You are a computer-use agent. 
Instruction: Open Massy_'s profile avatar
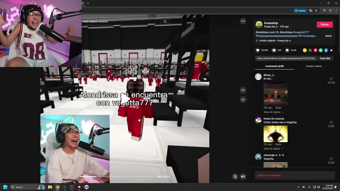tap(258, 77)
